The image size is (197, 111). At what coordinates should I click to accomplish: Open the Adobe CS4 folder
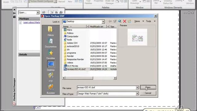coord(70,43)
